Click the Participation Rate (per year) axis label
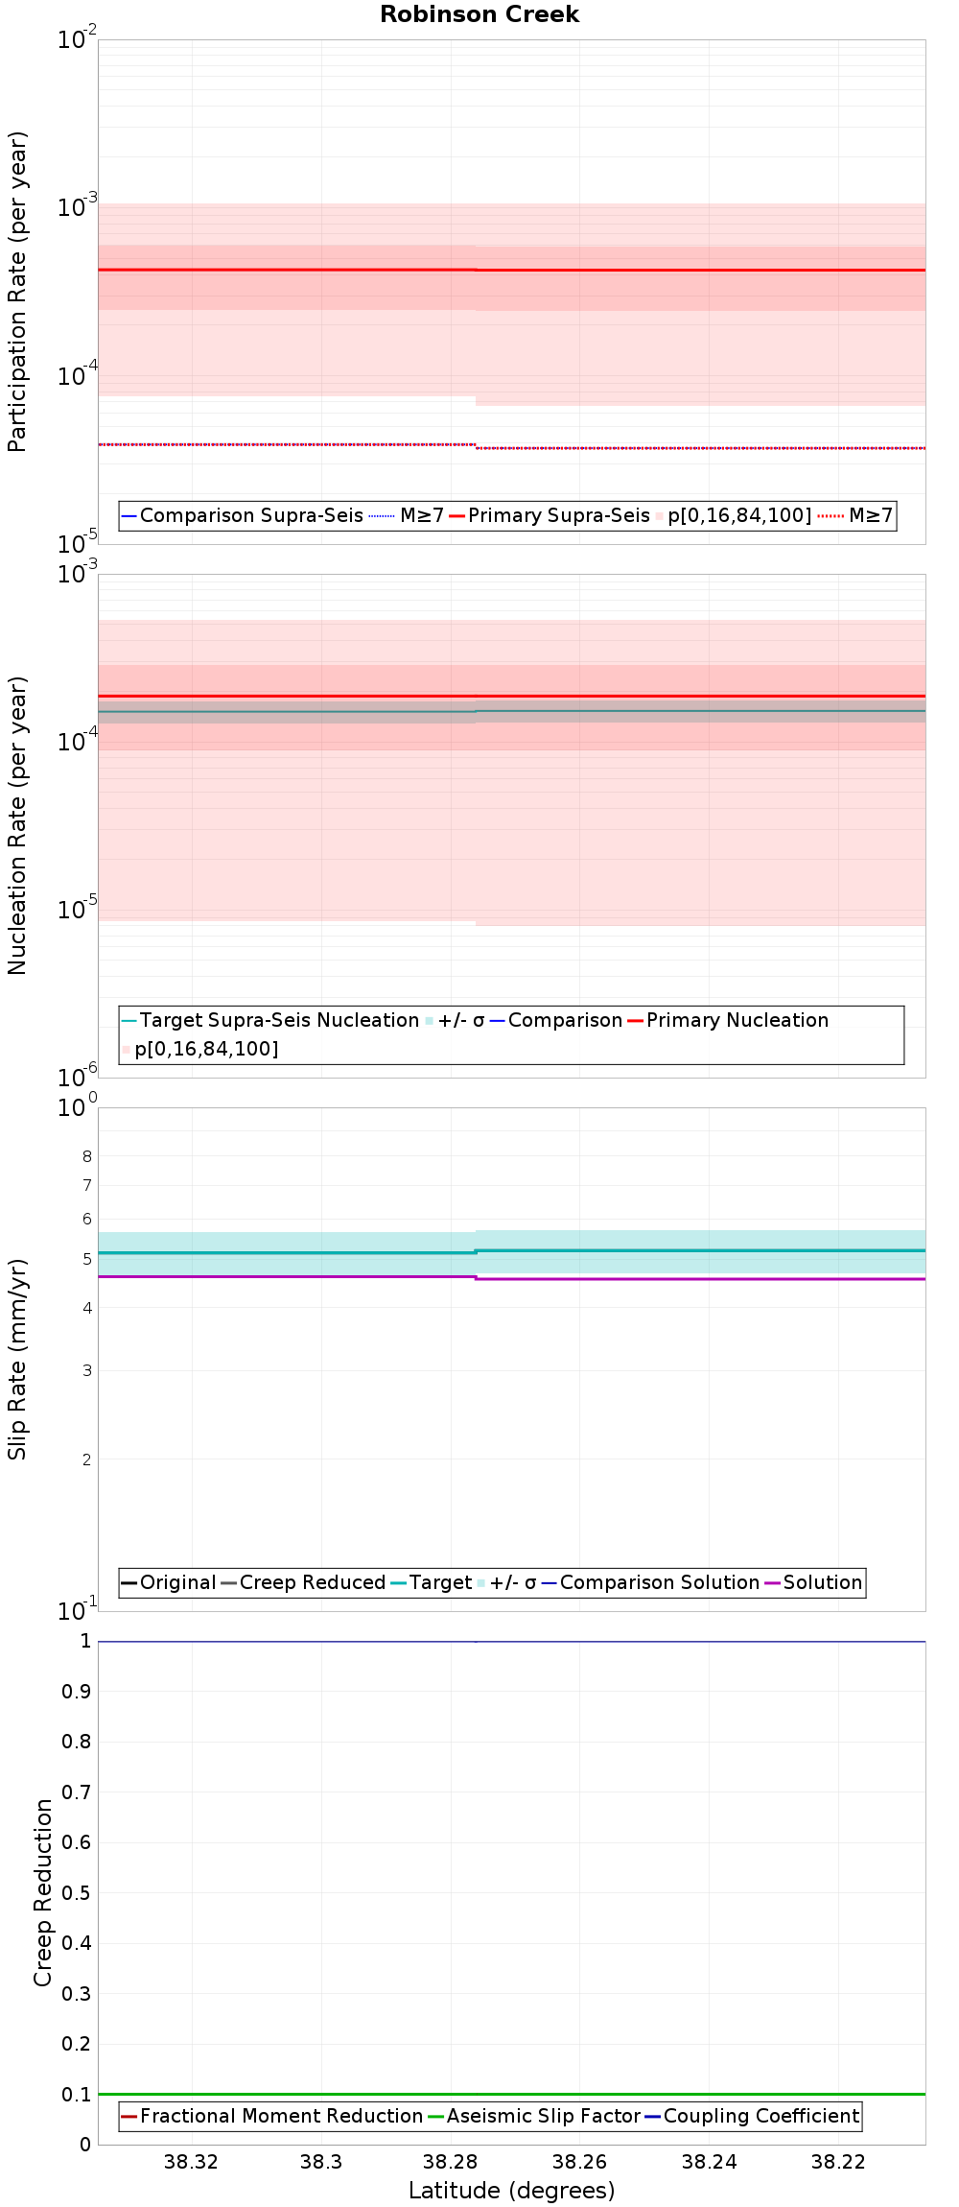This screenshot has width=959, height=2207. coord(17,292)
